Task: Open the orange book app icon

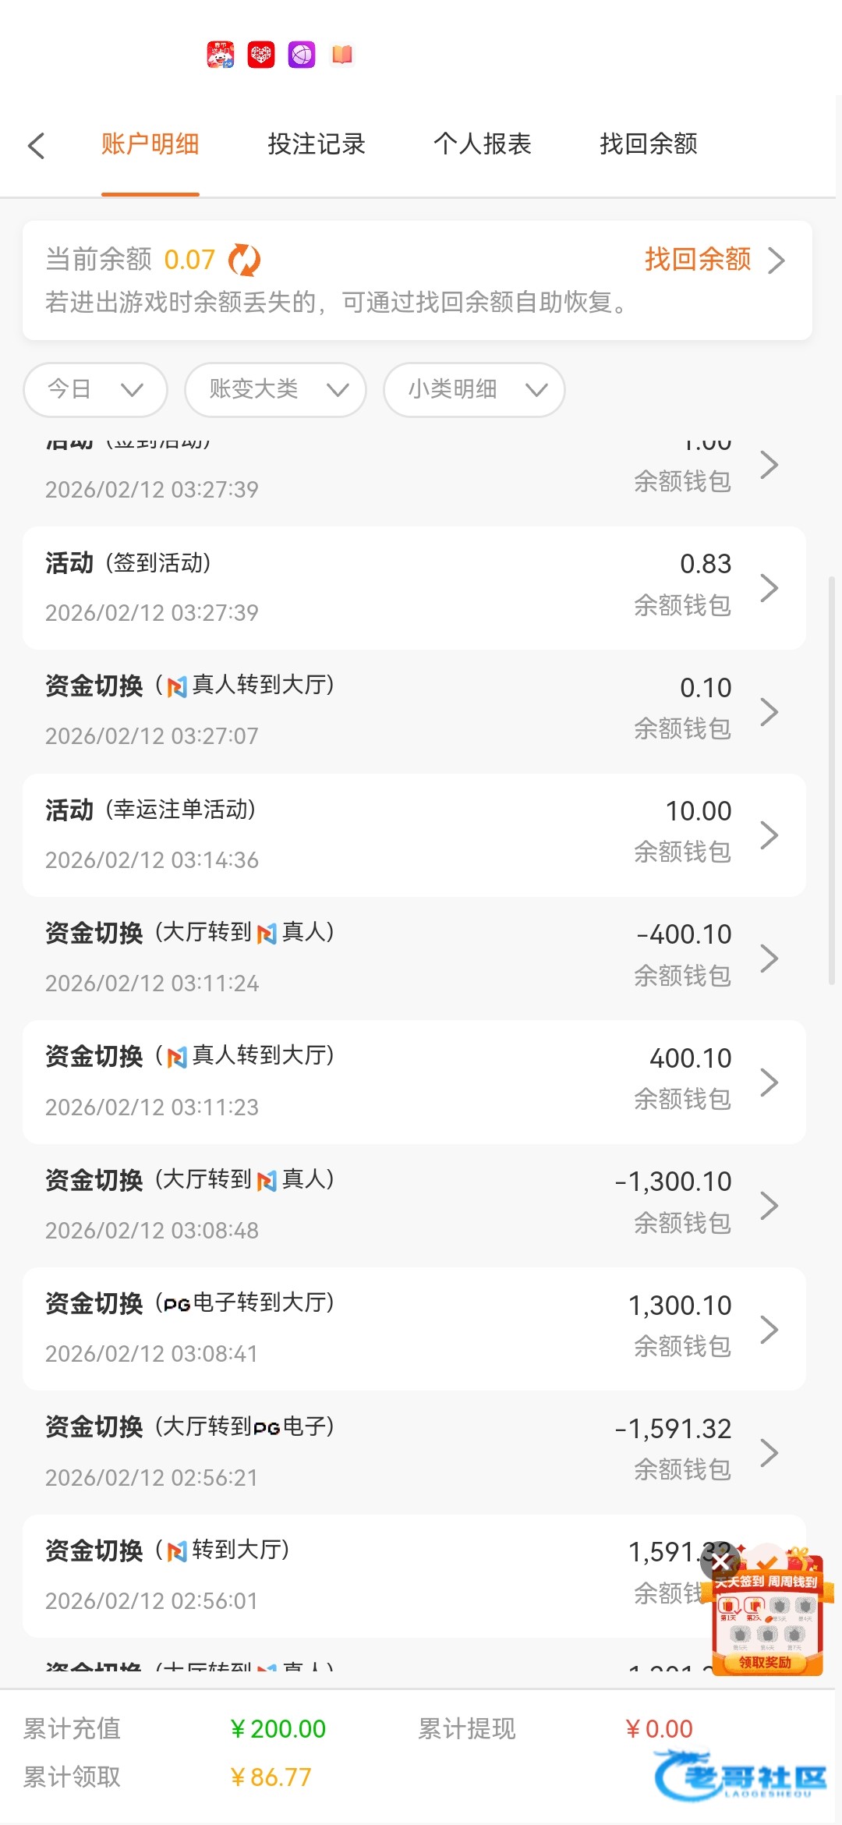Action: tap(342, 55)
